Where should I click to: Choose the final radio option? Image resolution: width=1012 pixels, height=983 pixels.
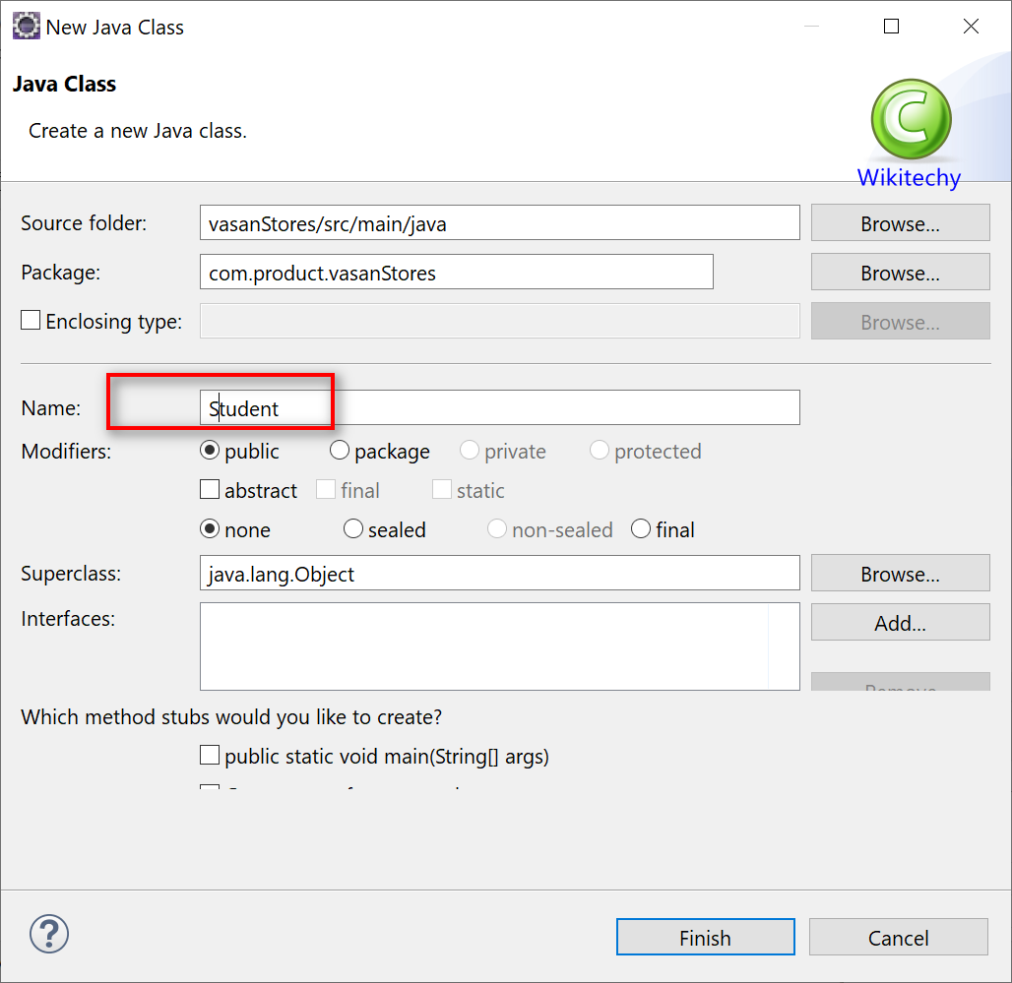(x=641, y=529)
